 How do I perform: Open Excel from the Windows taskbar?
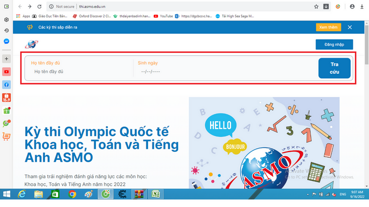click(x=155, y=194)
